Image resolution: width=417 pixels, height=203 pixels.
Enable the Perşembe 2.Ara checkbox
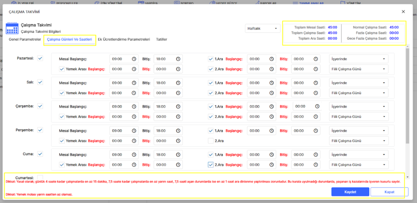[x=211, y=141]
